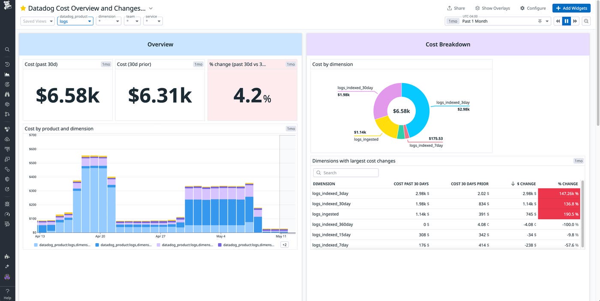The height and width of the screenshot is (301, 600).
Task: Unfavorite dashboard using the yellow star
Action: pos(23,9)
